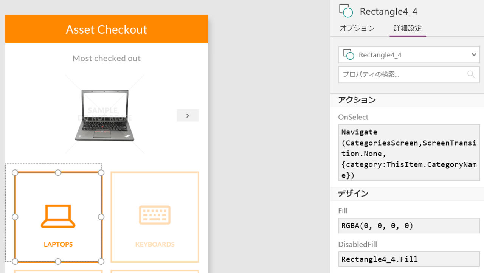484x273 pixels.
Task: Click the orange laptop category icon
Action: point(58,216)
